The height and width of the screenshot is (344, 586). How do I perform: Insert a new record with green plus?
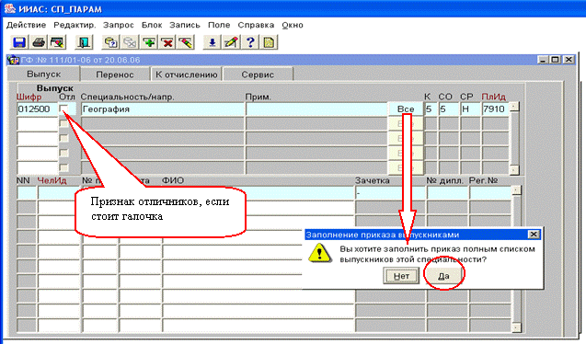[x=149, y=42]
